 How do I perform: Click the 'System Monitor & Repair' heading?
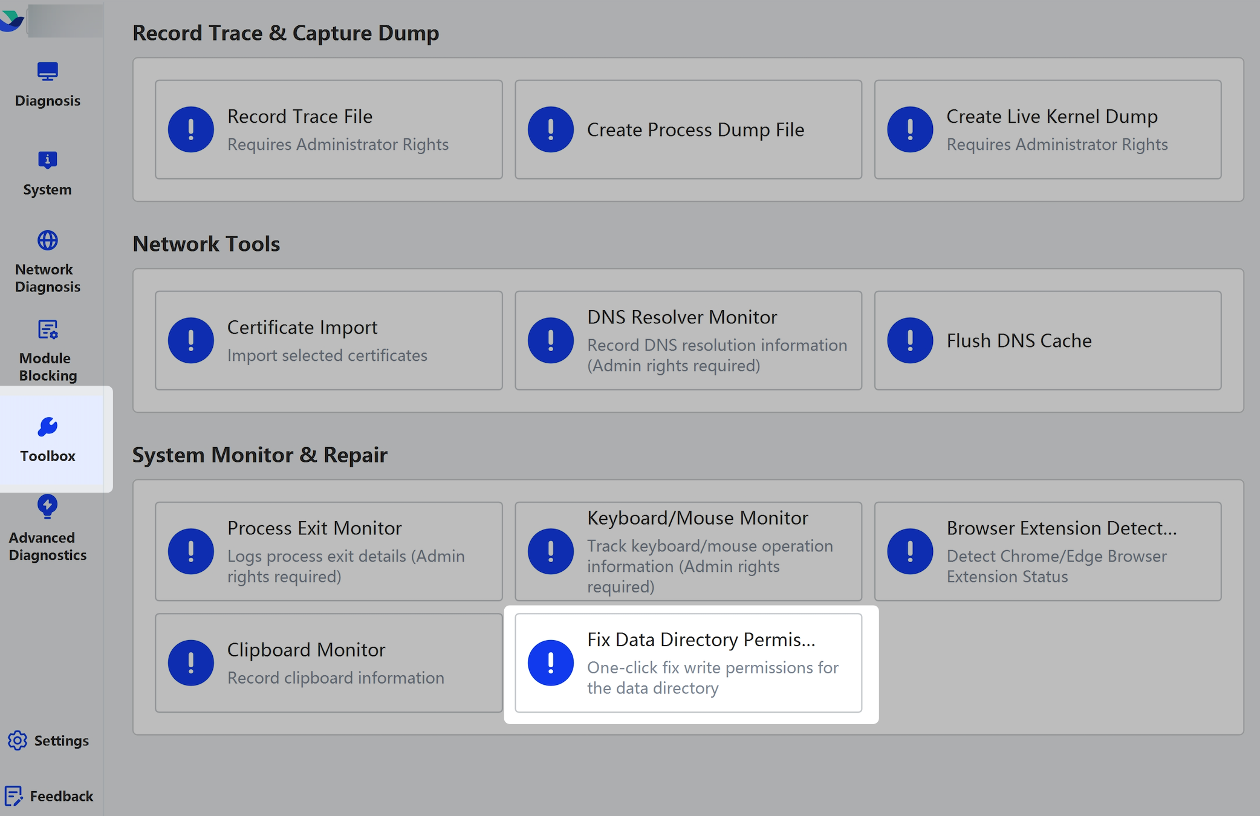[260, 455]
